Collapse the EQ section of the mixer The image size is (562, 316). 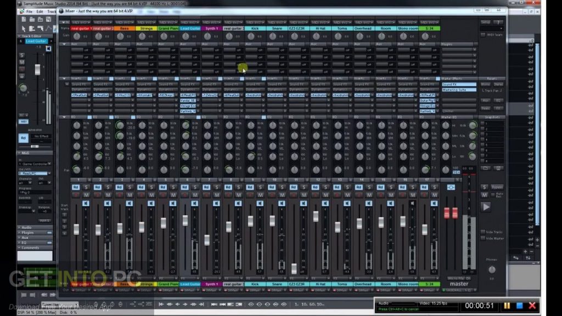coord(64,117)
